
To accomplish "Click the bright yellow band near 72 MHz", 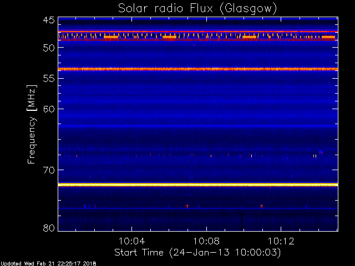I will [x=197, y=185].
